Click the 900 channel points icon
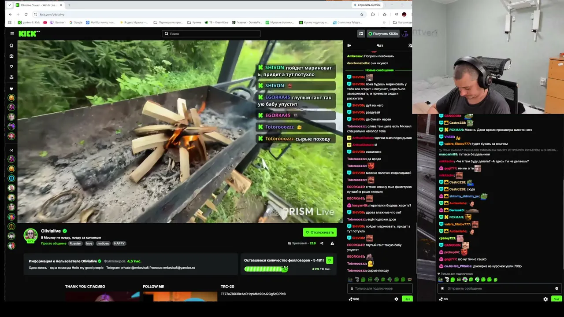Screen dimensions: 564x317 click(x=351, y=299)
